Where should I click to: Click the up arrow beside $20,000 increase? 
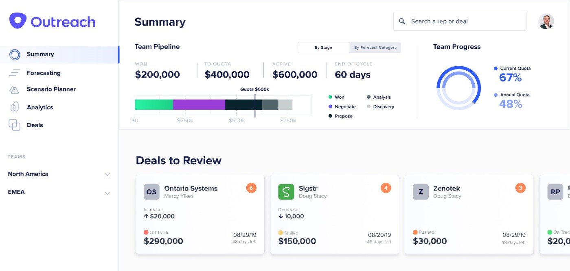click(146, 217)
